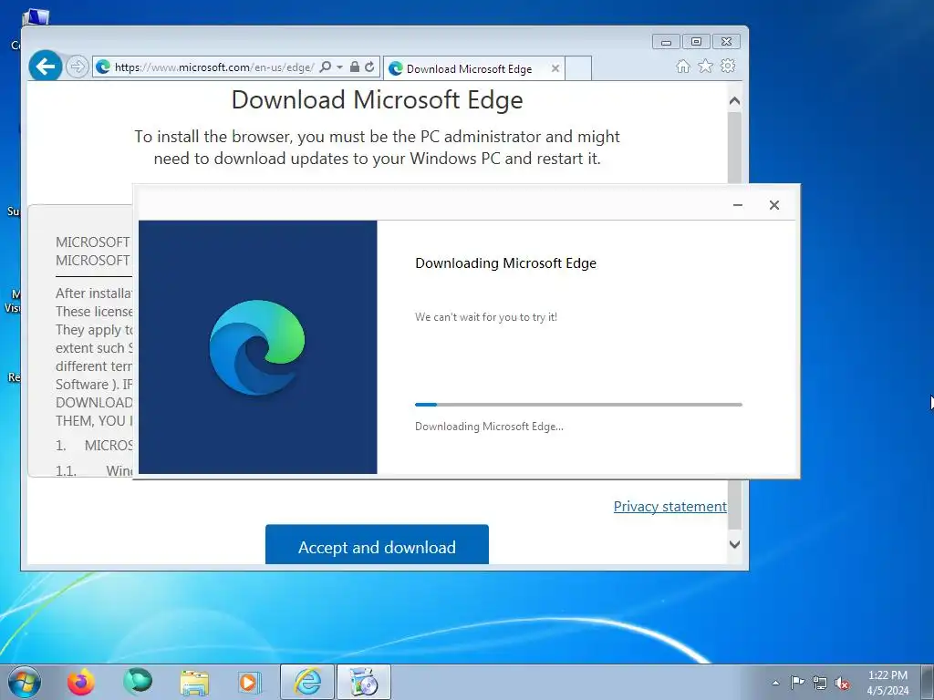The image size is (934, 700).
Task: Open the Windows Start button
Action: [x=25, y=682]
